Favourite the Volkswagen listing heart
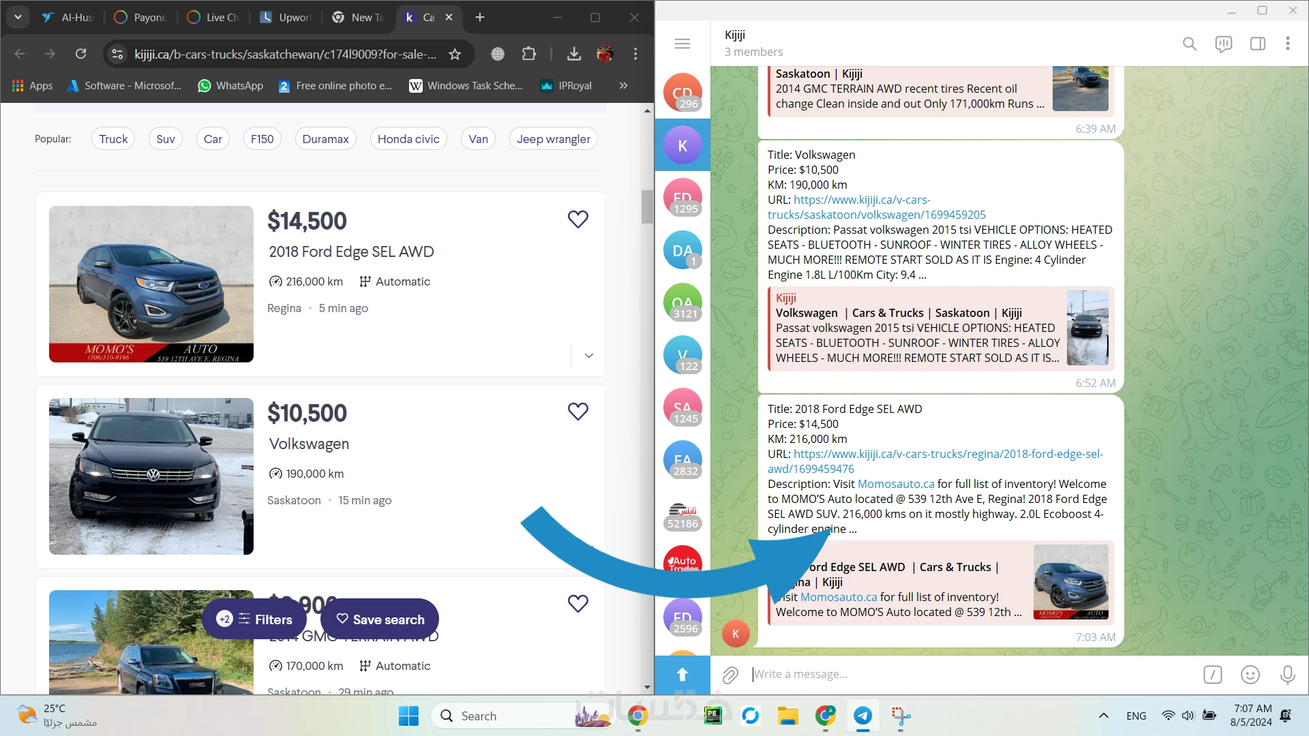This screenshot has height=736, width=1309. pyautogui.click(x=577, y=412)
